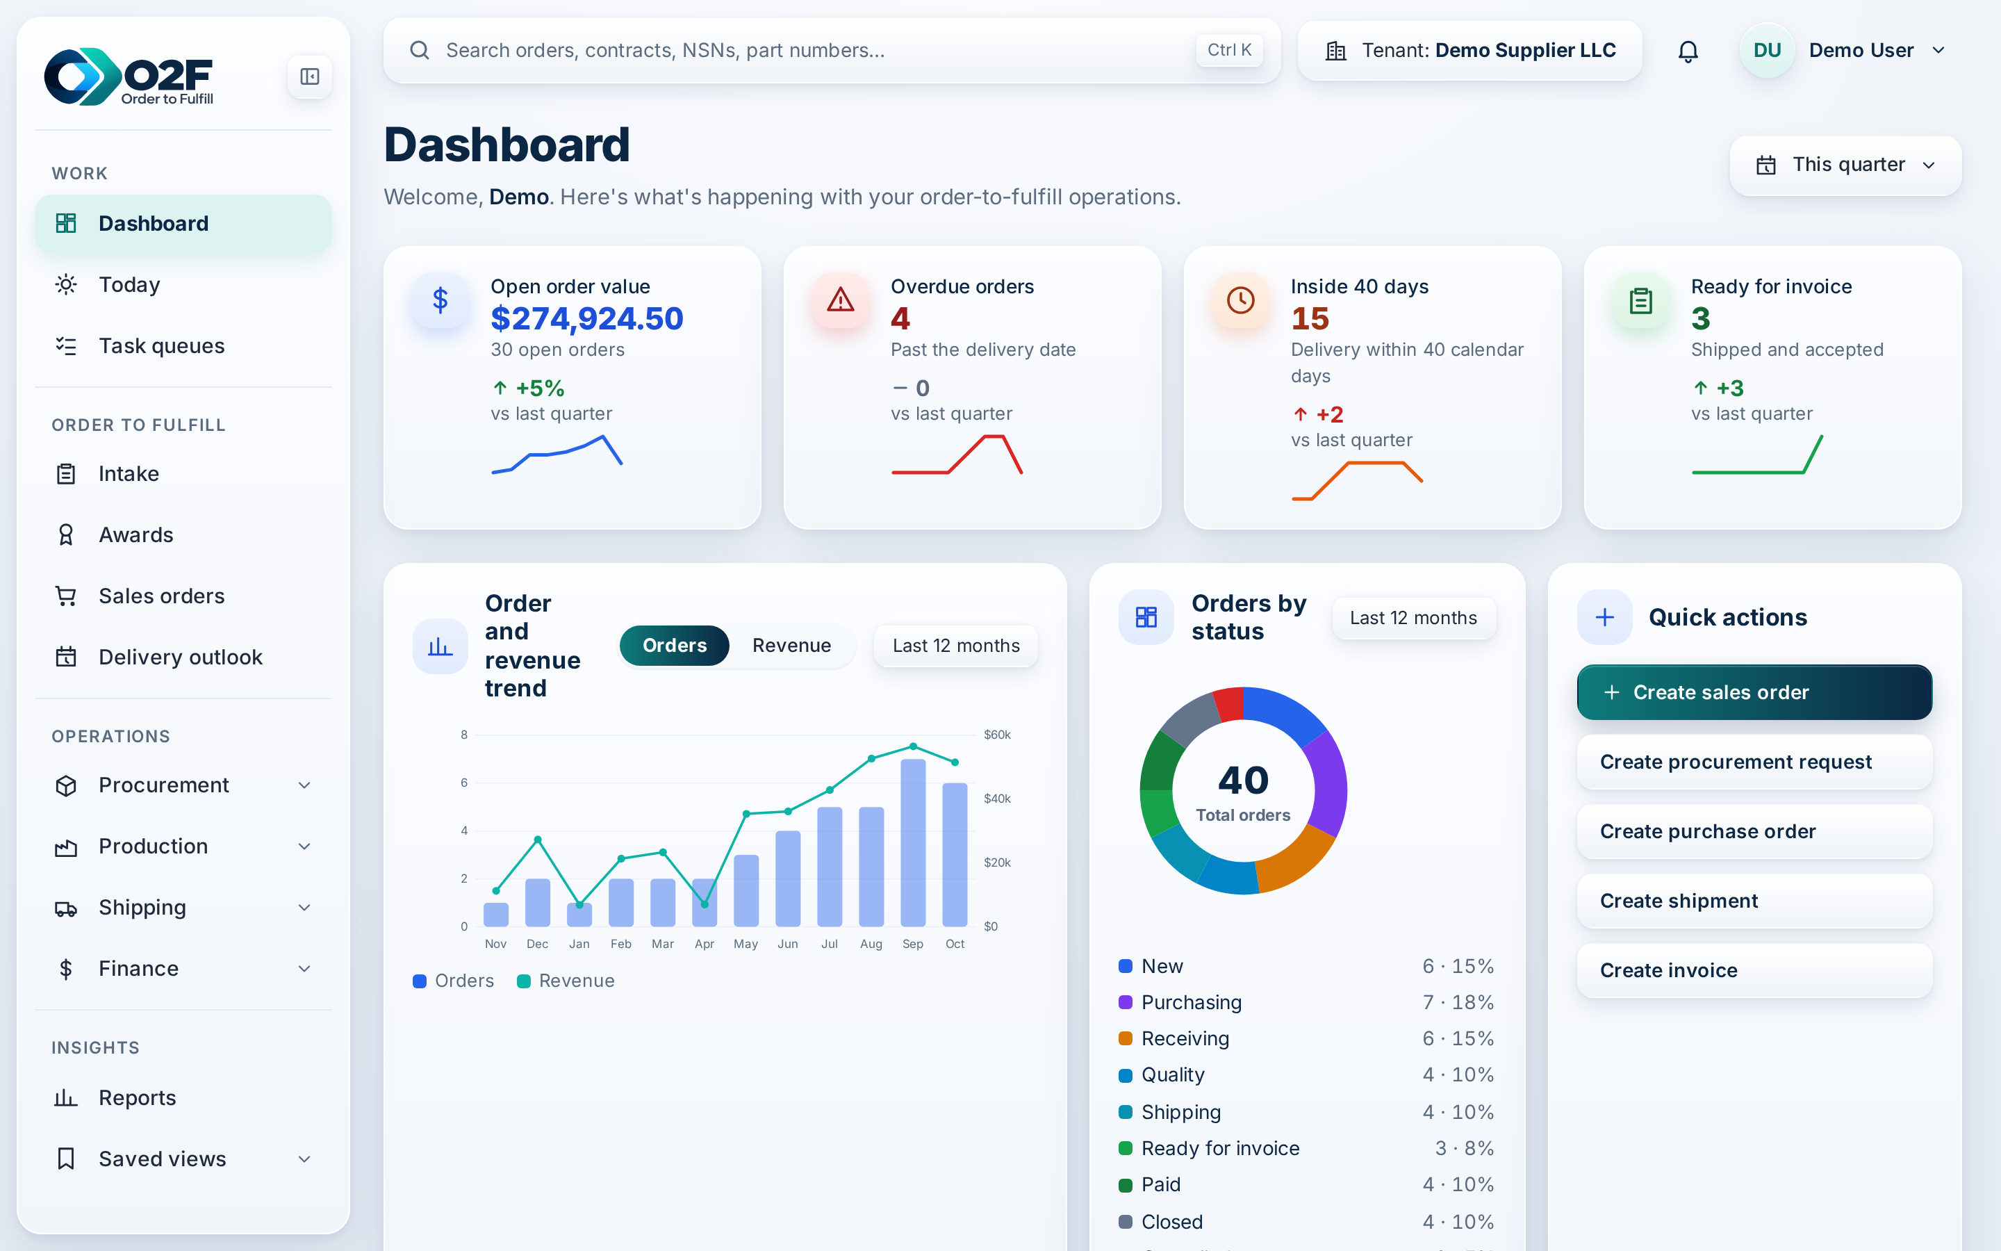The image size is (2001, 1251).
Task: Click the O2F Order to Fulfill logo
Action: (129, 77)
